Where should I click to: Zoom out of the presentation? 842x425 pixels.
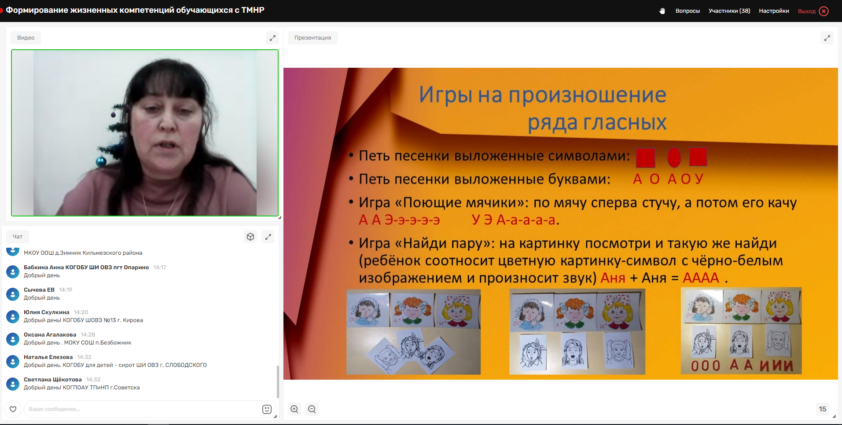pos(312,409)
